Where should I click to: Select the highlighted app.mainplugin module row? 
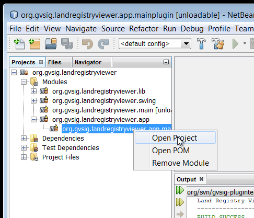pyautogui.click(x=117, y=129)
